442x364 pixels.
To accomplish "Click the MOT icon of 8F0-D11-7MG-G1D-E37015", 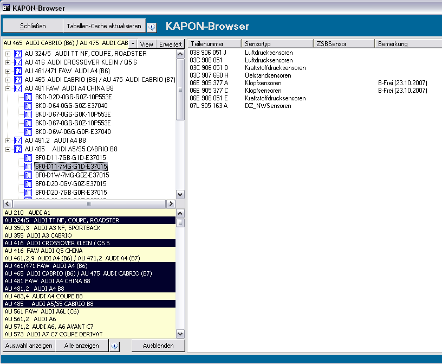I will [x=28, y=167].
